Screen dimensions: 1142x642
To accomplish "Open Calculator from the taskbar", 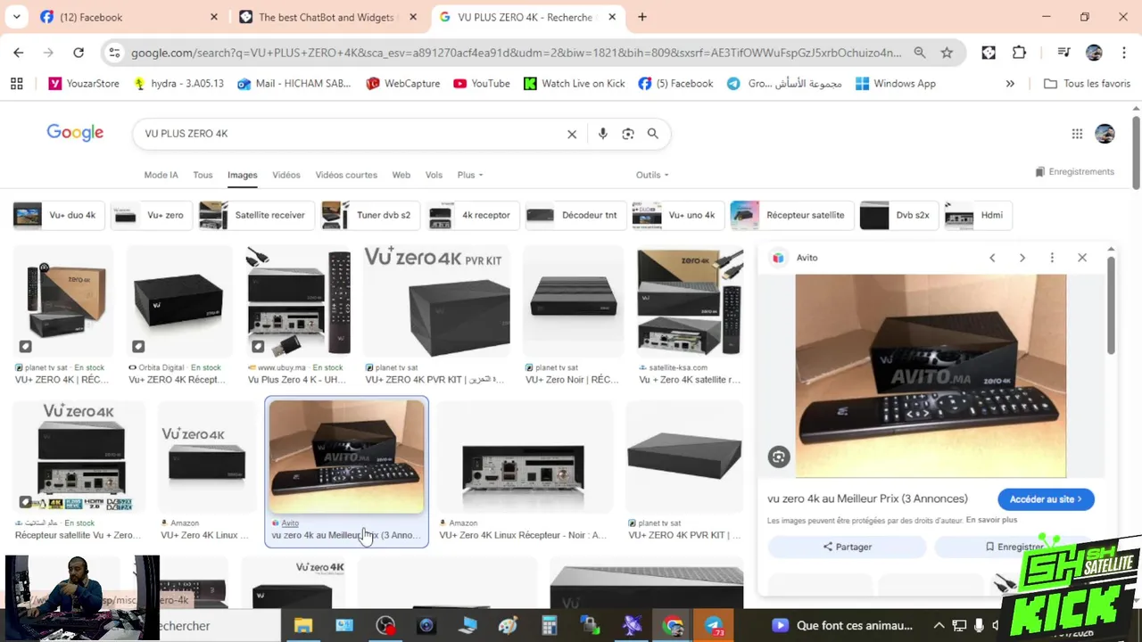I will pyautogui.click(x=550, y=626).
